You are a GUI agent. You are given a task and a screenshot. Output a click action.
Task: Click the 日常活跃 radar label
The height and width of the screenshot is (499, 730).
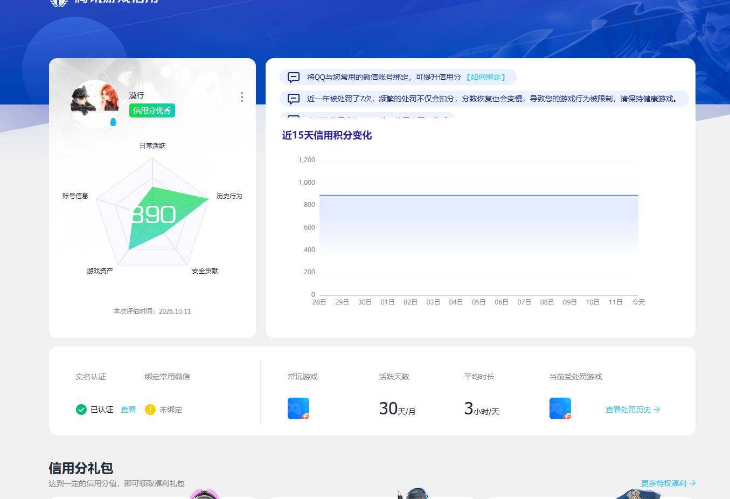tap(152, 145)
